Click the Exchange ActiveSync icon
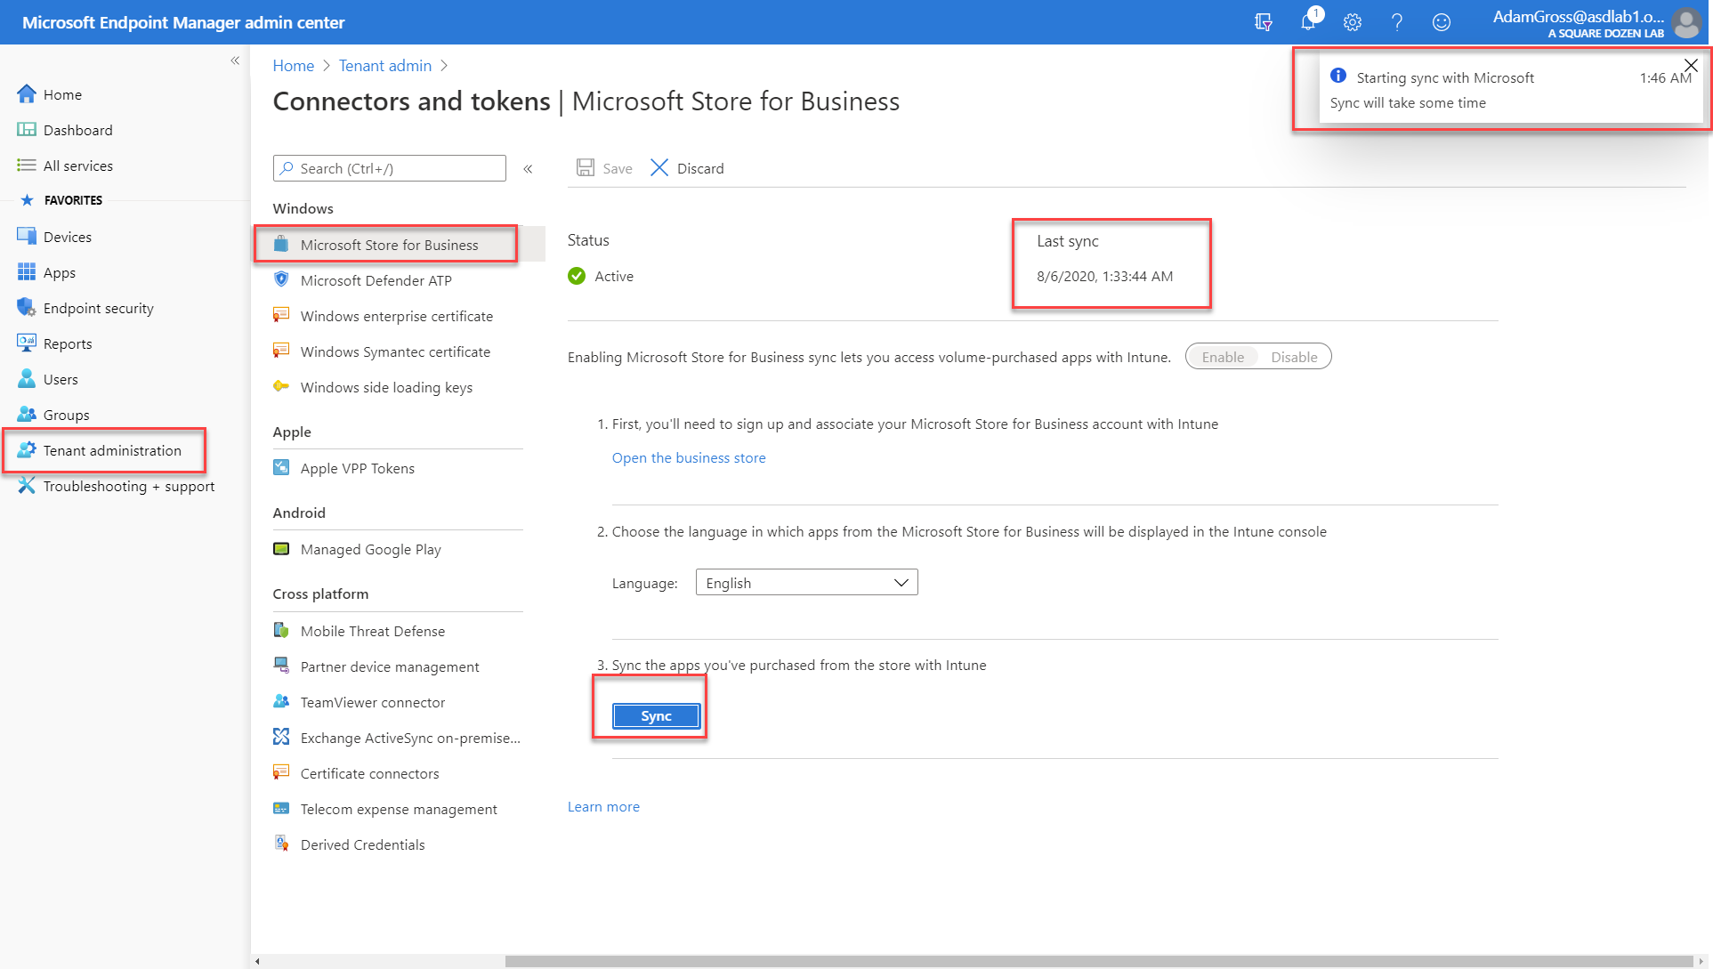 point(281,738)
